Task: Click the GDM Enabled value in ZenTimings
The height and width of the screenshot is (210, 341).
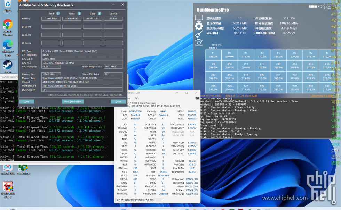Action: [135, 119]
